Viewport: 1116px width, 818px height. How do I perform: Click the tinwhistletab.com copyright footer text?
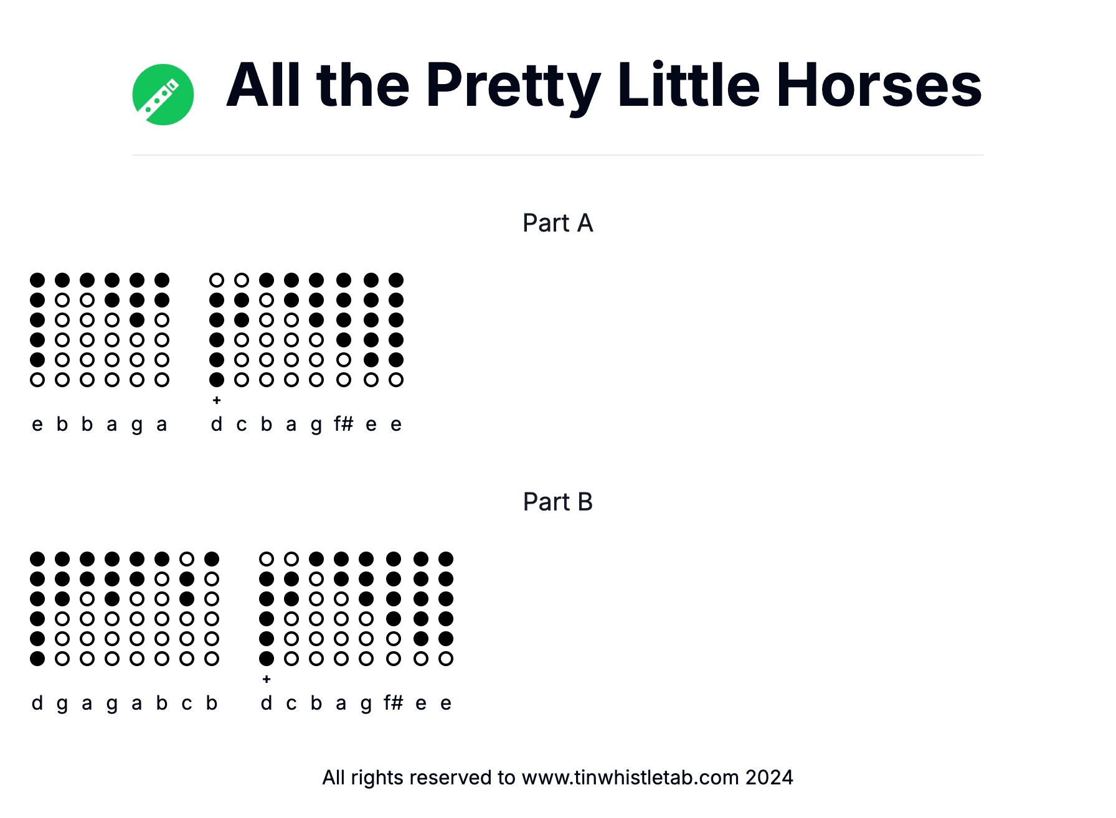click(x=557, y=778)
